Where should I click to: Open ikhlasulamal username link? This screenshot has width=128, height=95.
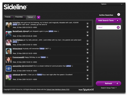tap(17, 49)
